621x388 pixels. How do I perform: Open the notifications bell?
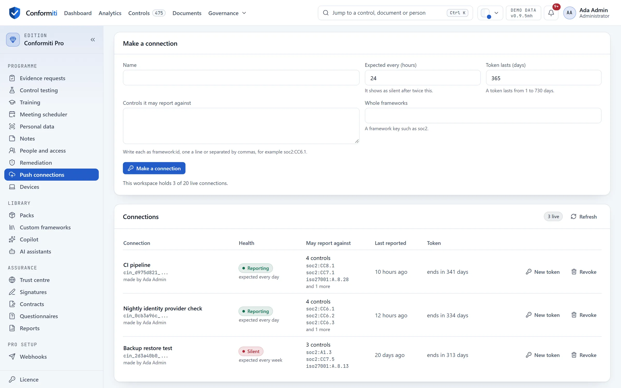click(551, 13)
